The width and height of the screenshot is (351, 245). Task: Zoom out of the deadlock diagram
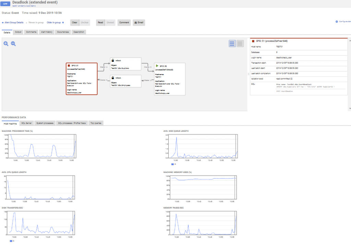click(14, 44)
